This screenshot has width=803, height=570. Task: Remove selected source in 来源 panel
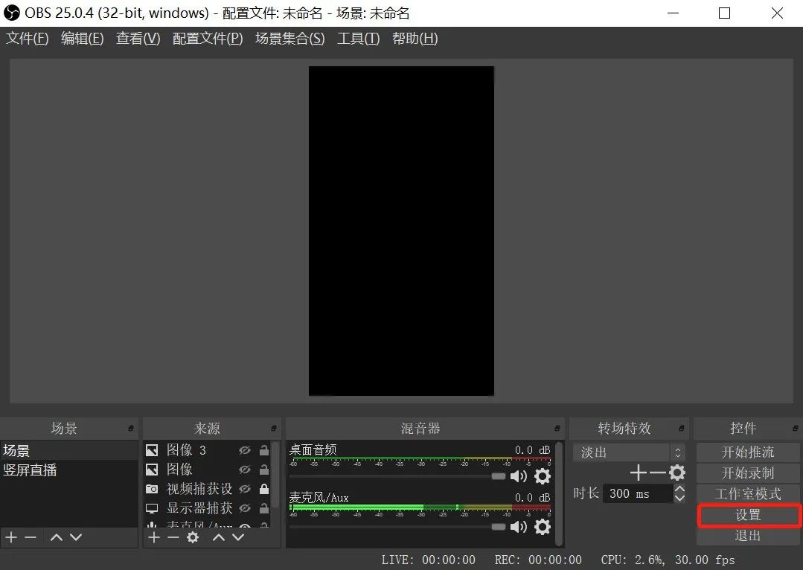click(x=173, y=537)
